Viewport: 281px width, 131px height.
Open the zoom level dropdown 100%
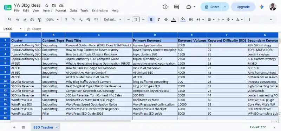pos(52,20)
